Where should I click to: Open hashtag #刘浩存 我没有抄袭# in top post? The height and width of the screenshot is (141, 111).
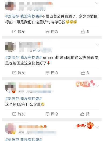click(x=24, y=16)
